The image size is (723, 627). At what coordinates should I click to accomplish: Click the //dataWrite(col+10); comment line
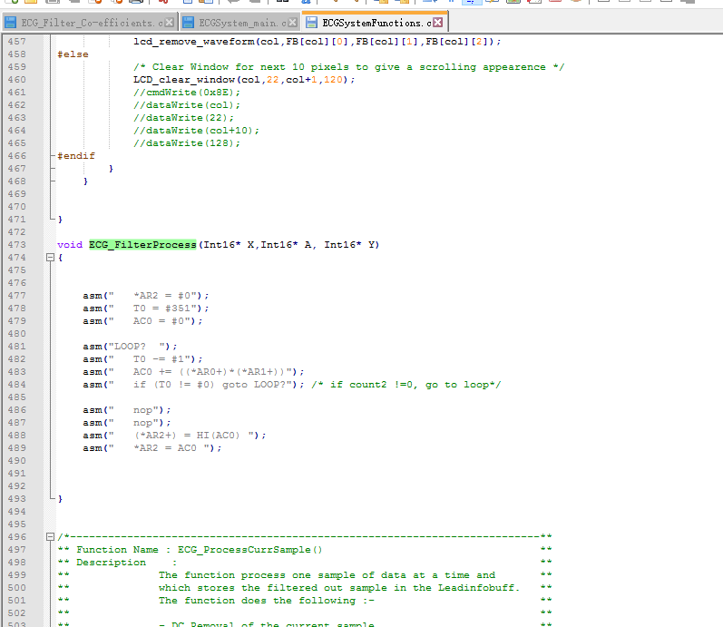point(197,130)
